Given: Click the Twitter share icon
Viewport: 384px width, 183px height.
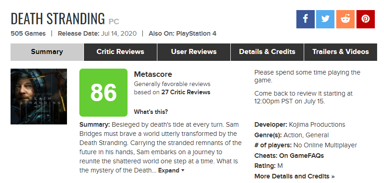Looking at the screenshot, I should tap(325, 19).
